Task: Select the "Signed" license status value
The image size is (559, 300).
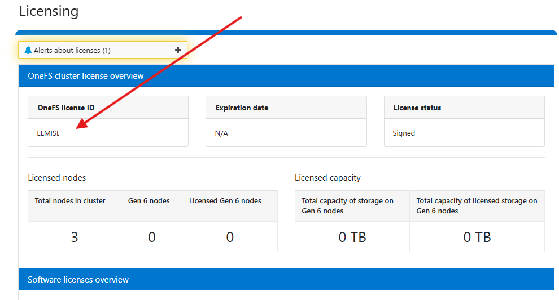Action: coord(404,133)
